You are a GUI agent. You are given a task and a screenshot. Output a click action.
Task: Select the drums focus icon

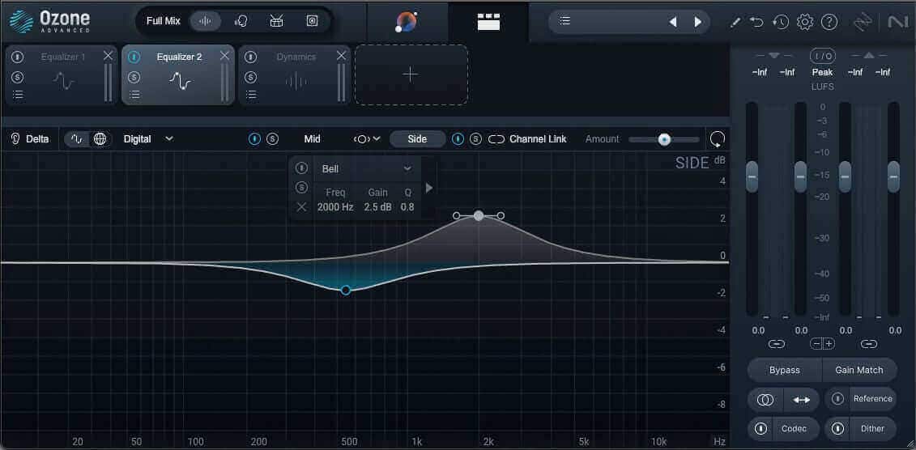tap(276, 21)
